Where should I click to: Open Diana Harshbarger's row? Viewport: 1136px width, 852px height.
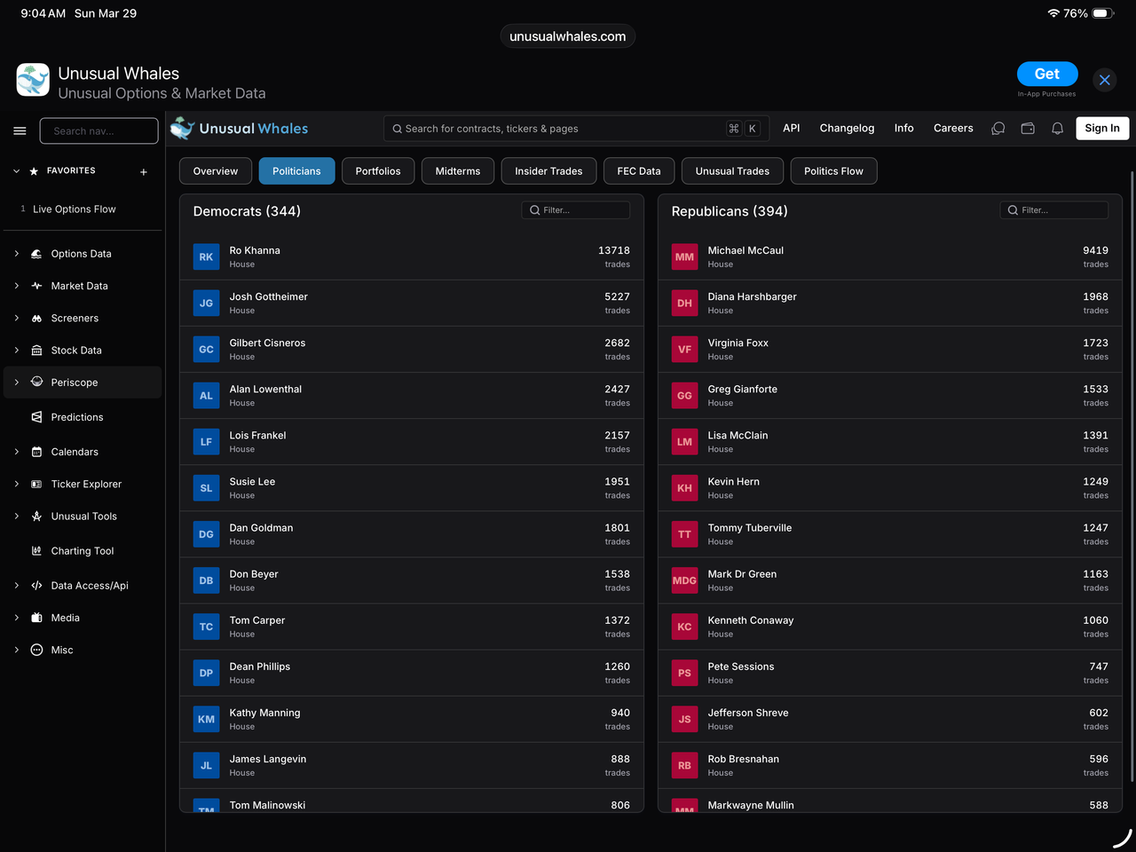tap(890, 304)
